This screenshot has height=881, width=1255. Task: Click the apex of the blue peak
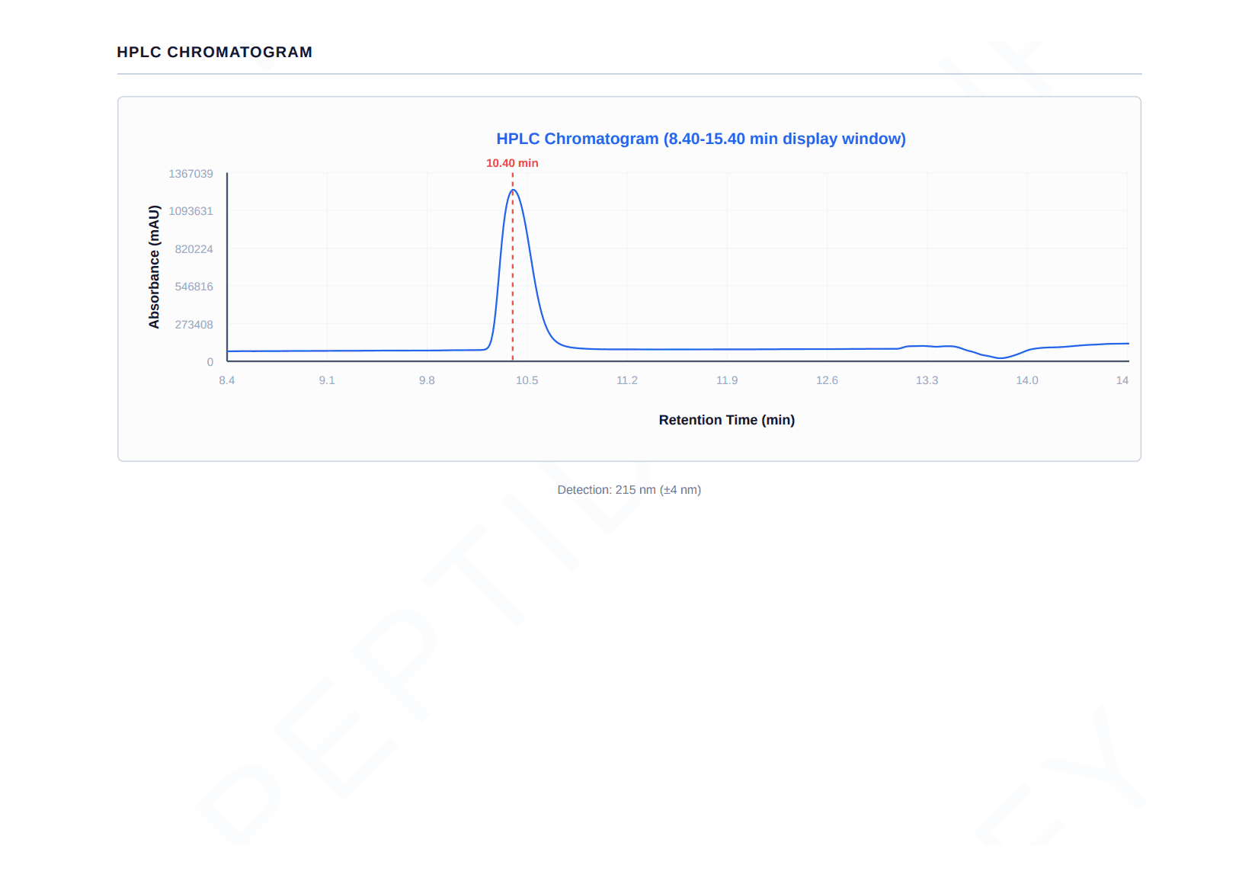click(x=513, y=190)
